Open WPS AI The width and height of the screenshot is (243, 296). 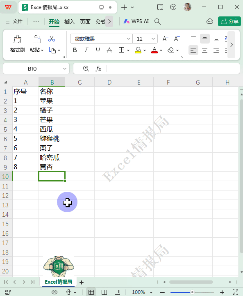136,21
